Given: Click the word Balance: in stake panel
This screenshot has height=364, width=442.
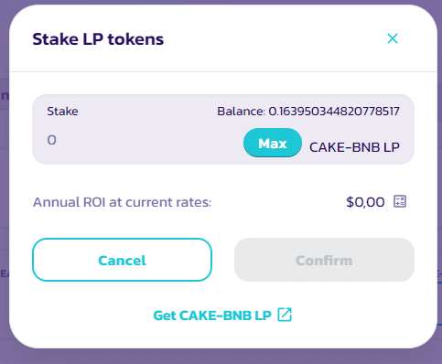Looking at the screenshot, I should [x=241, y=112].
